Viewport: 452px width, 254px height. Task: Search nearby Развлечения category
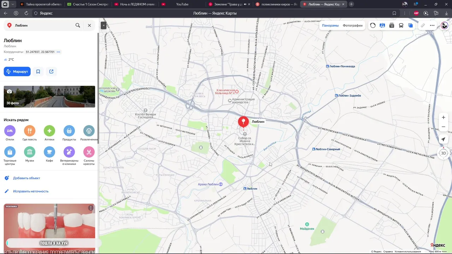[x=89, y=133]
